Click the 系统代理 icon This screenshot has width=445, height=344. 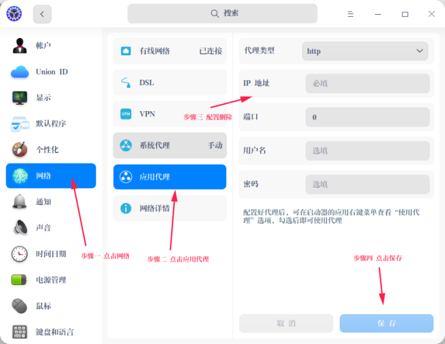coord(126,145)
